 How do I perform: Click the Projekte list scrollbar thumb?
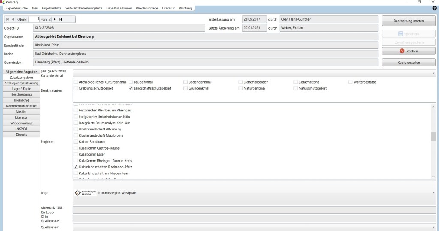(x=433, y=136)
